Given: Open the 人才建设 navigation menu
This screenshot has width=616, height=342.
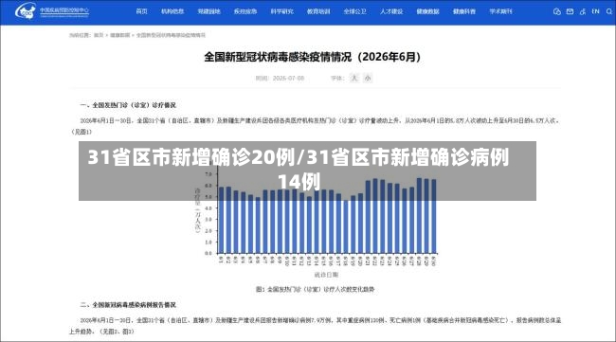Looking at the screenshot, I should click(391, 11).
